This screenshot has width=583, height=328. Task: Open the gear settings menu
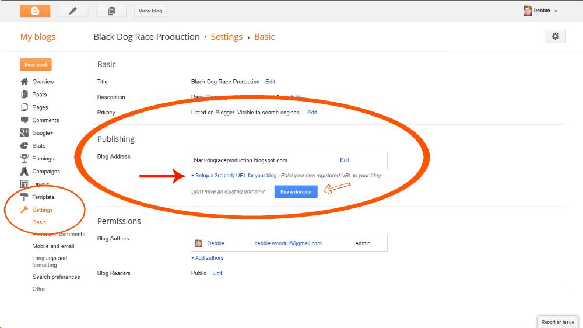pos(555,36)
